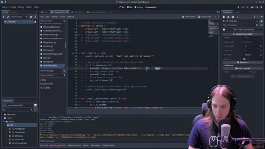
Task: Open the top Scene menu
Action: [x=5, y=7]
